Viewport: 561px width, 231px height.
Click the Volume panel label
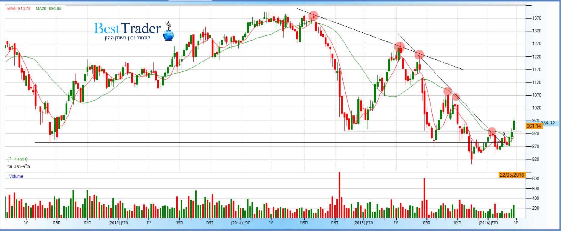point(16,176)
